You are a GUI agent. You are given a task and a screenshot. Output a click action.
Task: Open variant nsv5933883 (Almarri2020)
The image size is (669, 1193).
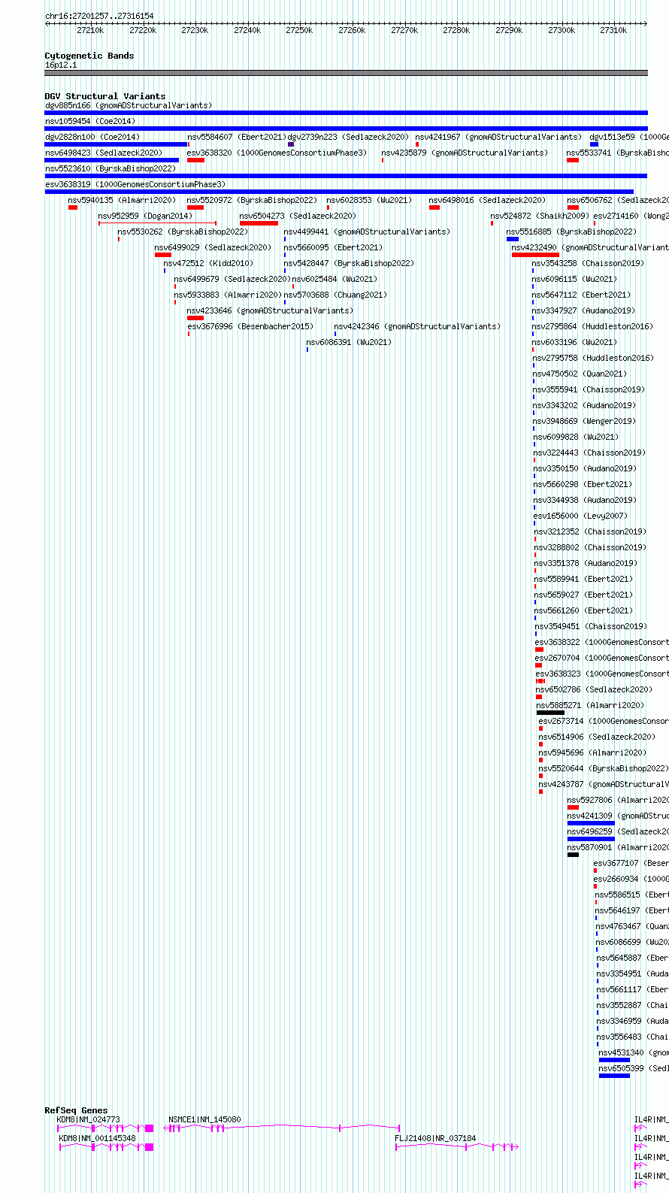229,295
